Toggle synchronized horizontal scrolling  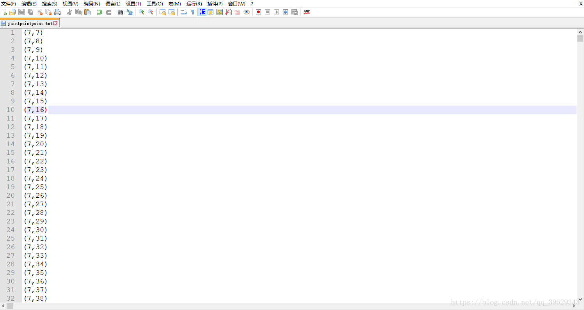(x=172, y=12)
